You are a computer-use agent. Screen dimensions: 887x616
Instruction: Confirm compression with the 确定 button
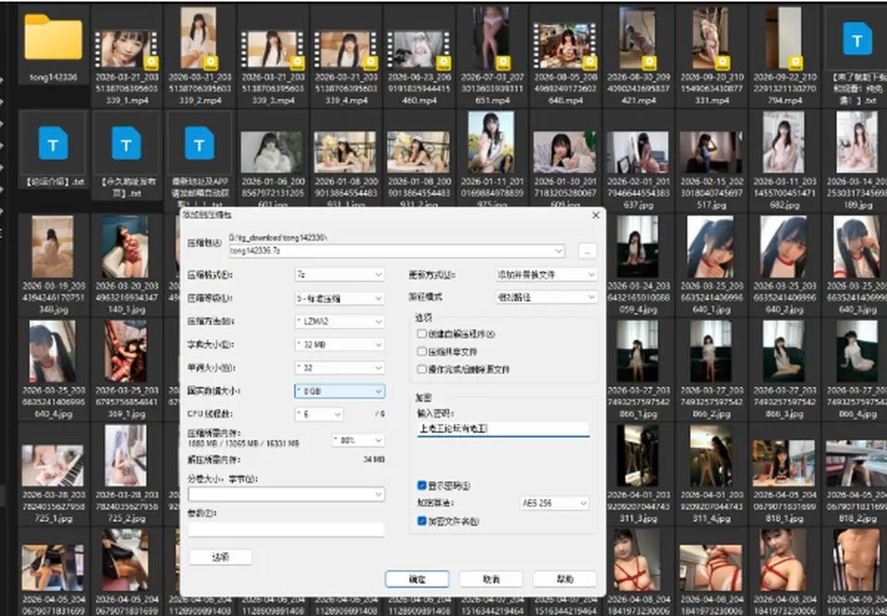pos(417,579)
